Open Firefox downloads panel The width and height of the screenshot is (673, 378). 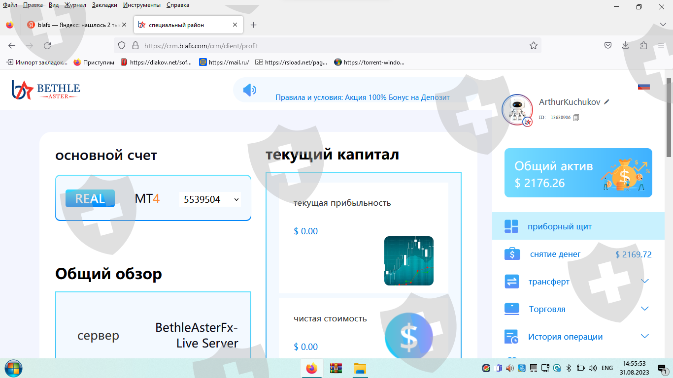[626, 46]
